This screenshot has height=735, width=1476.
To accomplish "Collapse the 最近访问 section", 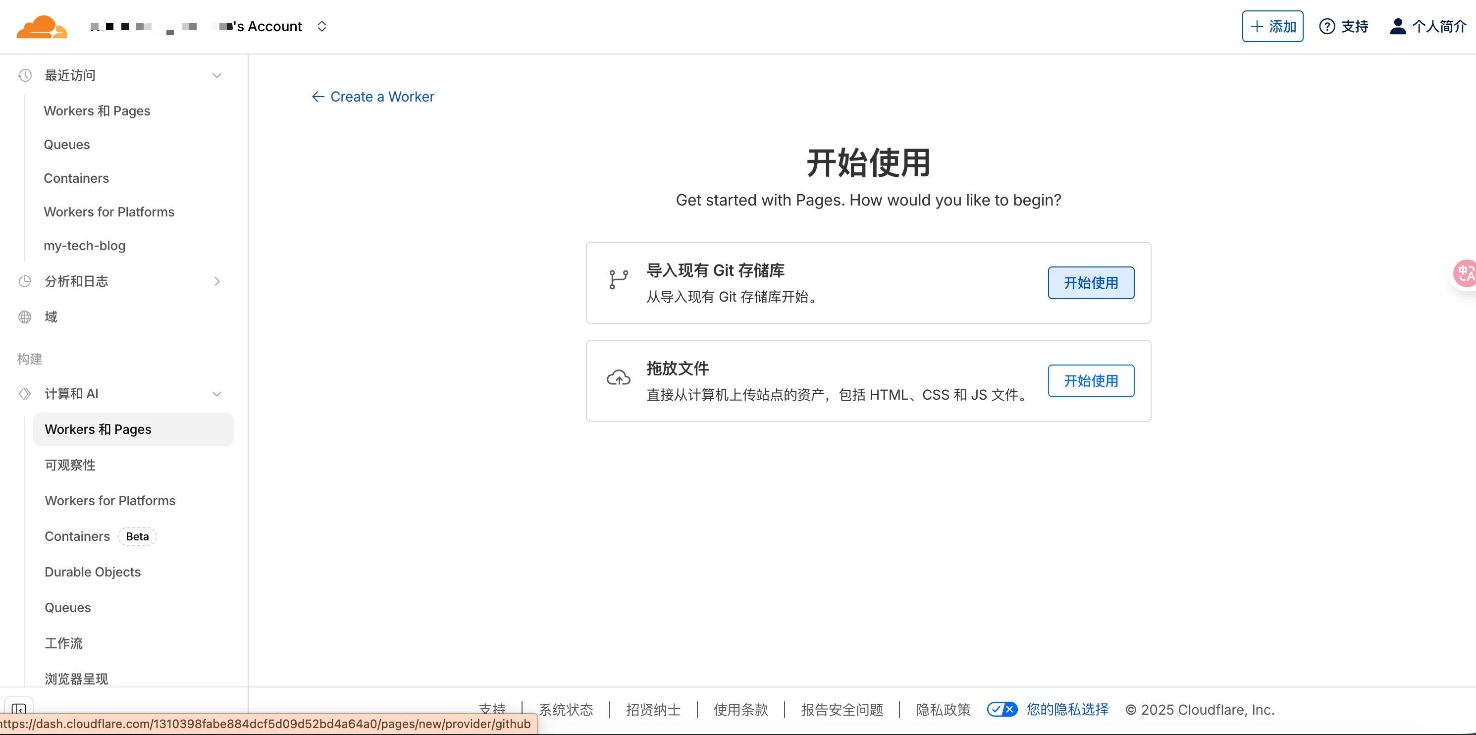I will (x=216, y=76).
